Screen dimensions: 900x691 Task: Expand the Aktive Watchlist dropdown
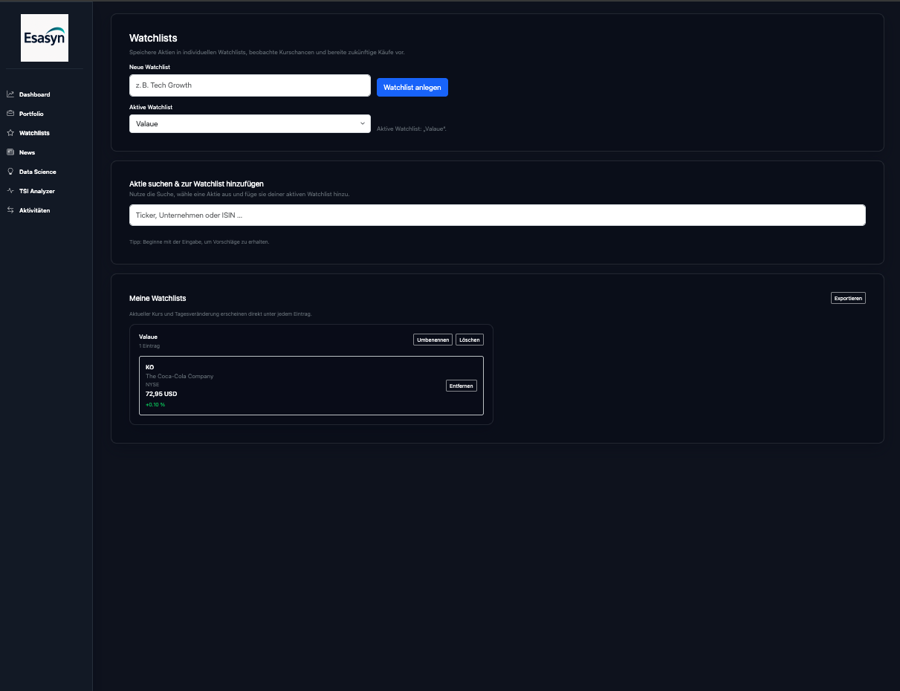coord(250,124)
